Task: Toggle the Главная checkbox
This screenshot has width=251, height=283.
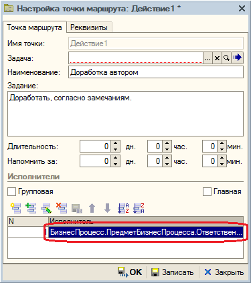Action: tap(207, 192)
